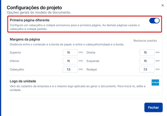Click the Direita text label
167x116 pixels.
coord(91,52)
